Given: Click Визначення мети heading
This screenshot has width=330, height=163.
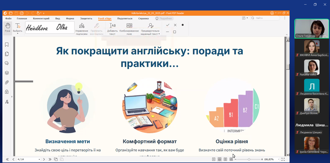Looking at the screenshot, I should tap(67, 141).
